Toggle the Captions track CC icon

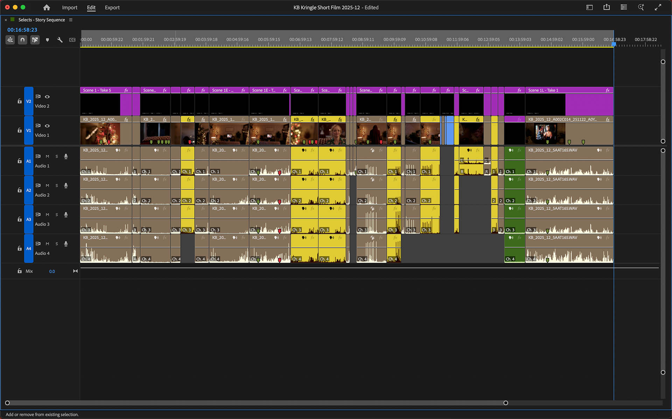tap(72, 40)
